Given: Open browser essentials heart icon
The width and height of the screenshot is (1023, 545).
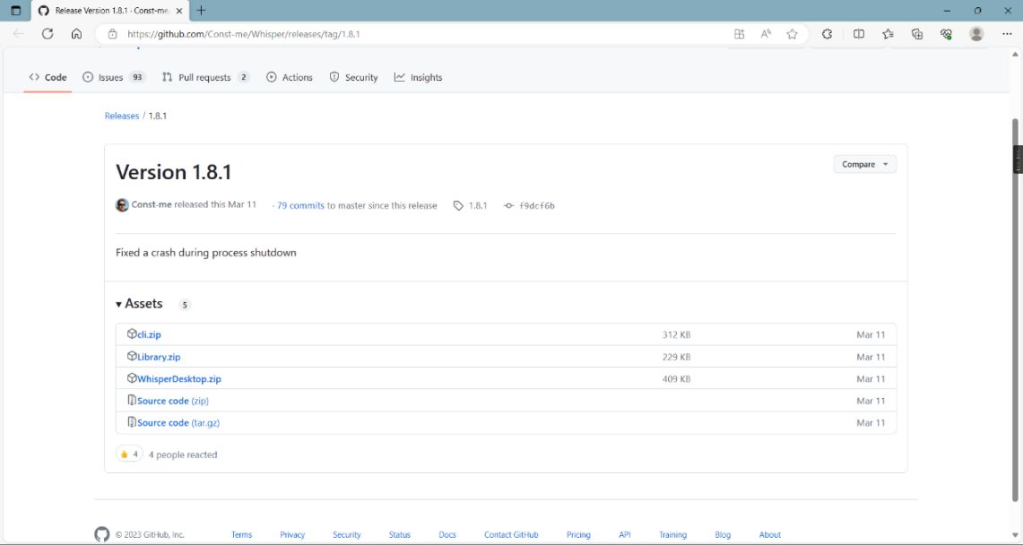Looking at the screenshot, I should click(946, 34).
